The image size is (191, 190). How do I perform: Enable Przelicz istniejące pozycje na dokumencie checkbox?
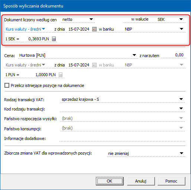pos(7,85)
